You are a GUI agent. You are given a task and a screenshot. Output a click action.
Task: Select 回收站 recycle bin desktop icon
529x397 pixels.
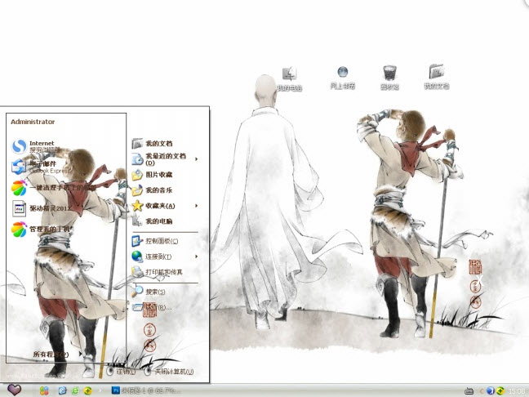pos(389,78)
